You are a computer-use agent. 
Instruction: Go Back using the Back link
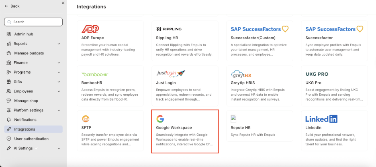point(12,6)
